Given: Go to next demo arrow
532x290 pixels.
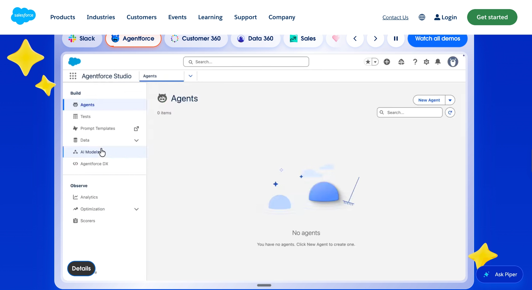Looking at the screenshot, I should pyautogui.click(x=375, y=38).
